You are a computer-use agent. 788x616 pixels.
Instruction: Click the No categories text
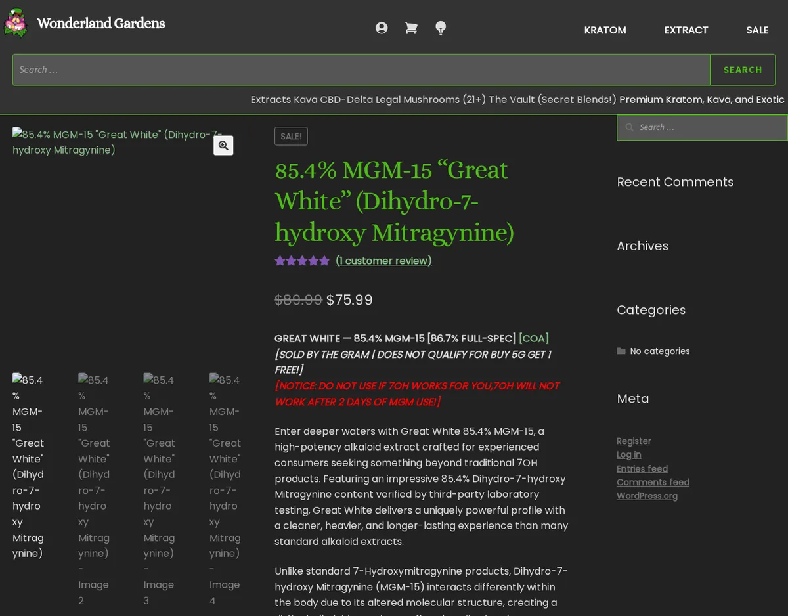660,351
